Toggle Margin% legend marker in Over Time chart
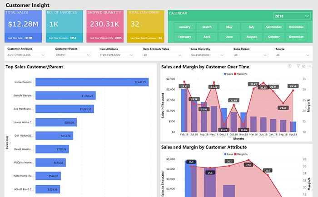Image resolution: width=318 pixels, height=197 pixels. (x=235, y=74)
